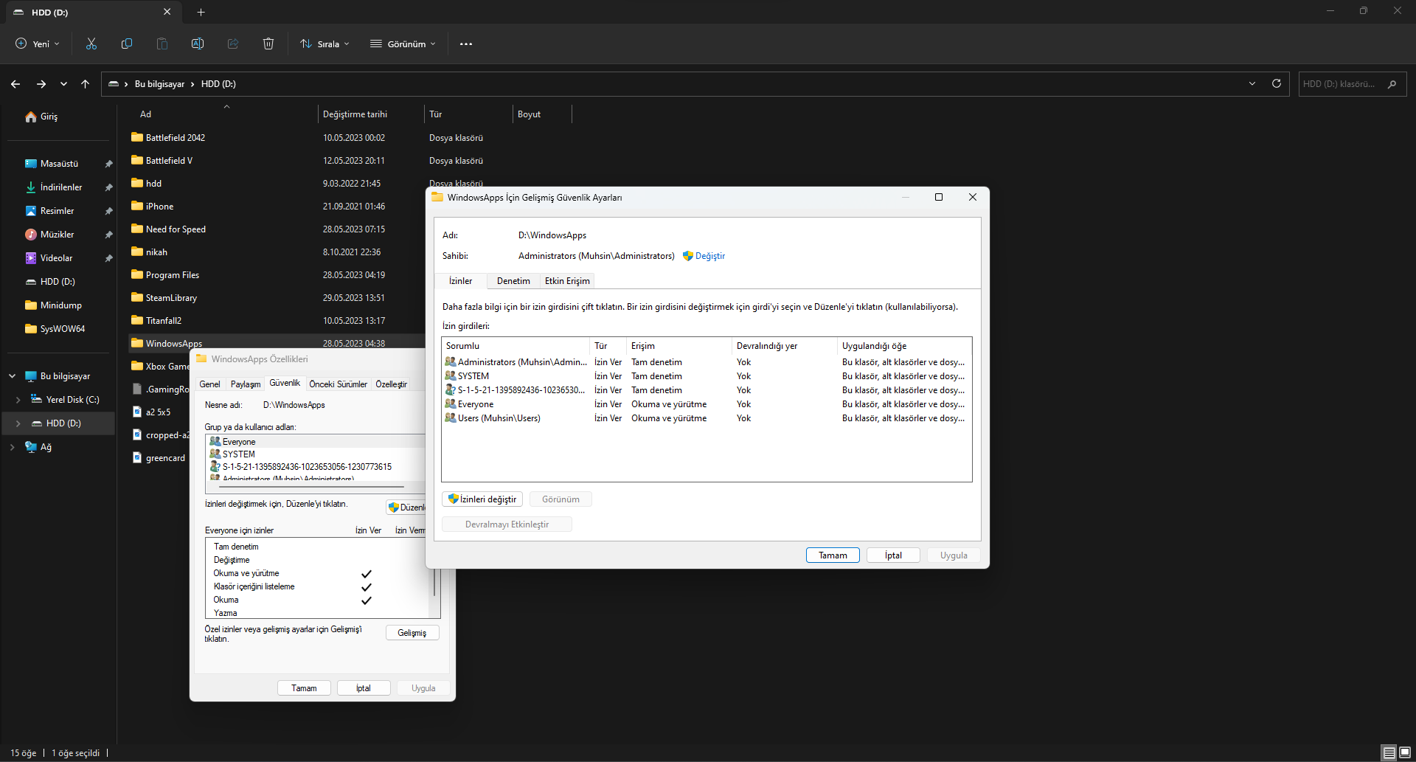Open the three-dots more options menu
Screen dimensions: 1416x762
(466, 44)
